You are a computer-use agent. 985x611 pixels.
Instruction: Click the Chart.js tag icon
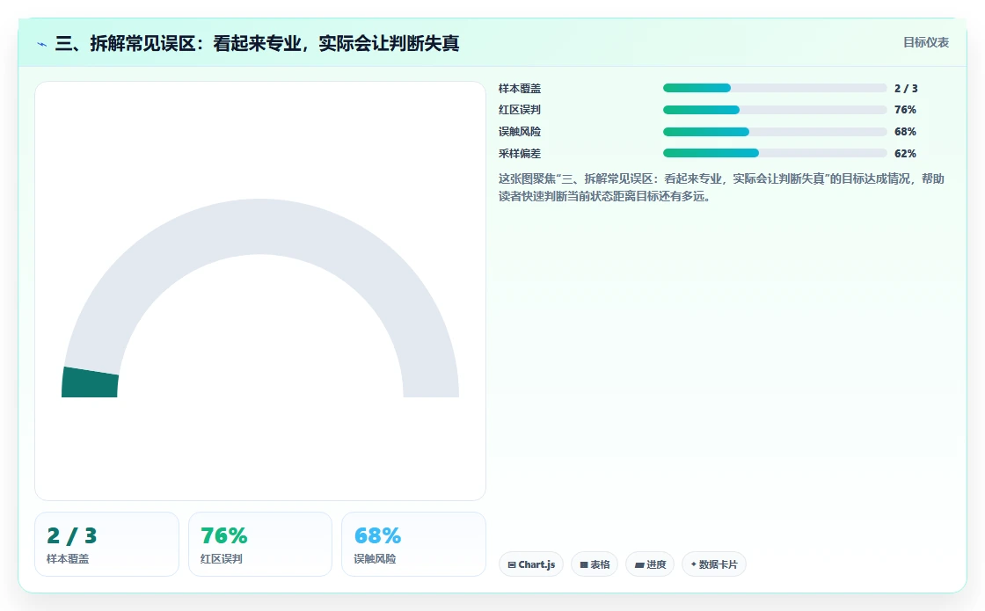click(x=511, y=564)
